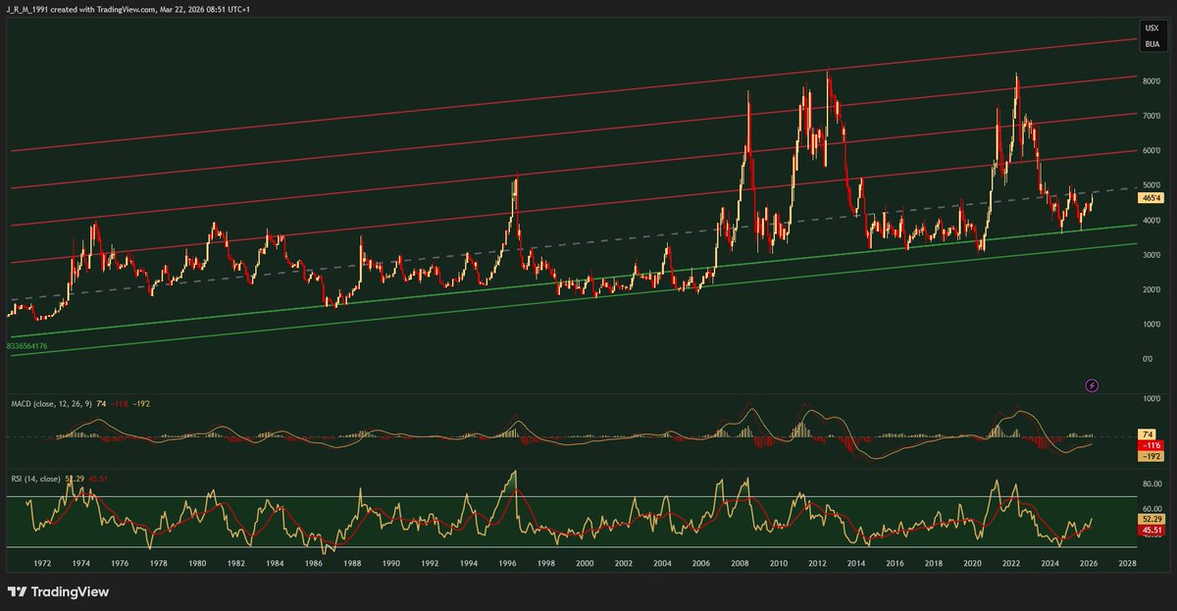Click the purple lightning bolt icon
The height and width of the screenshot is (611, 1177).
(x=1093, y=386)
